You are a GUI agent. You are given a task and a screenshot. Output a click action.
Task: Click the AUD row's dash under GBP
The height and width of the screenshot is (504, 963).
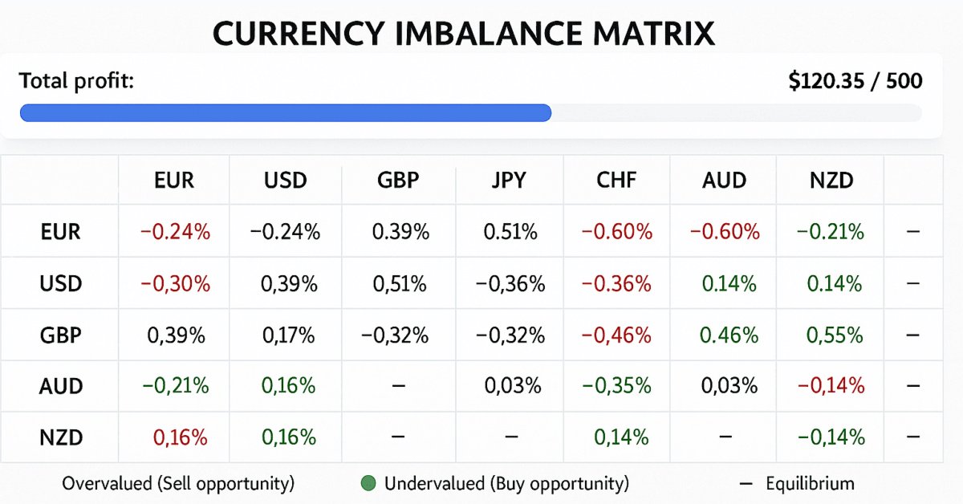click(398, 386)
